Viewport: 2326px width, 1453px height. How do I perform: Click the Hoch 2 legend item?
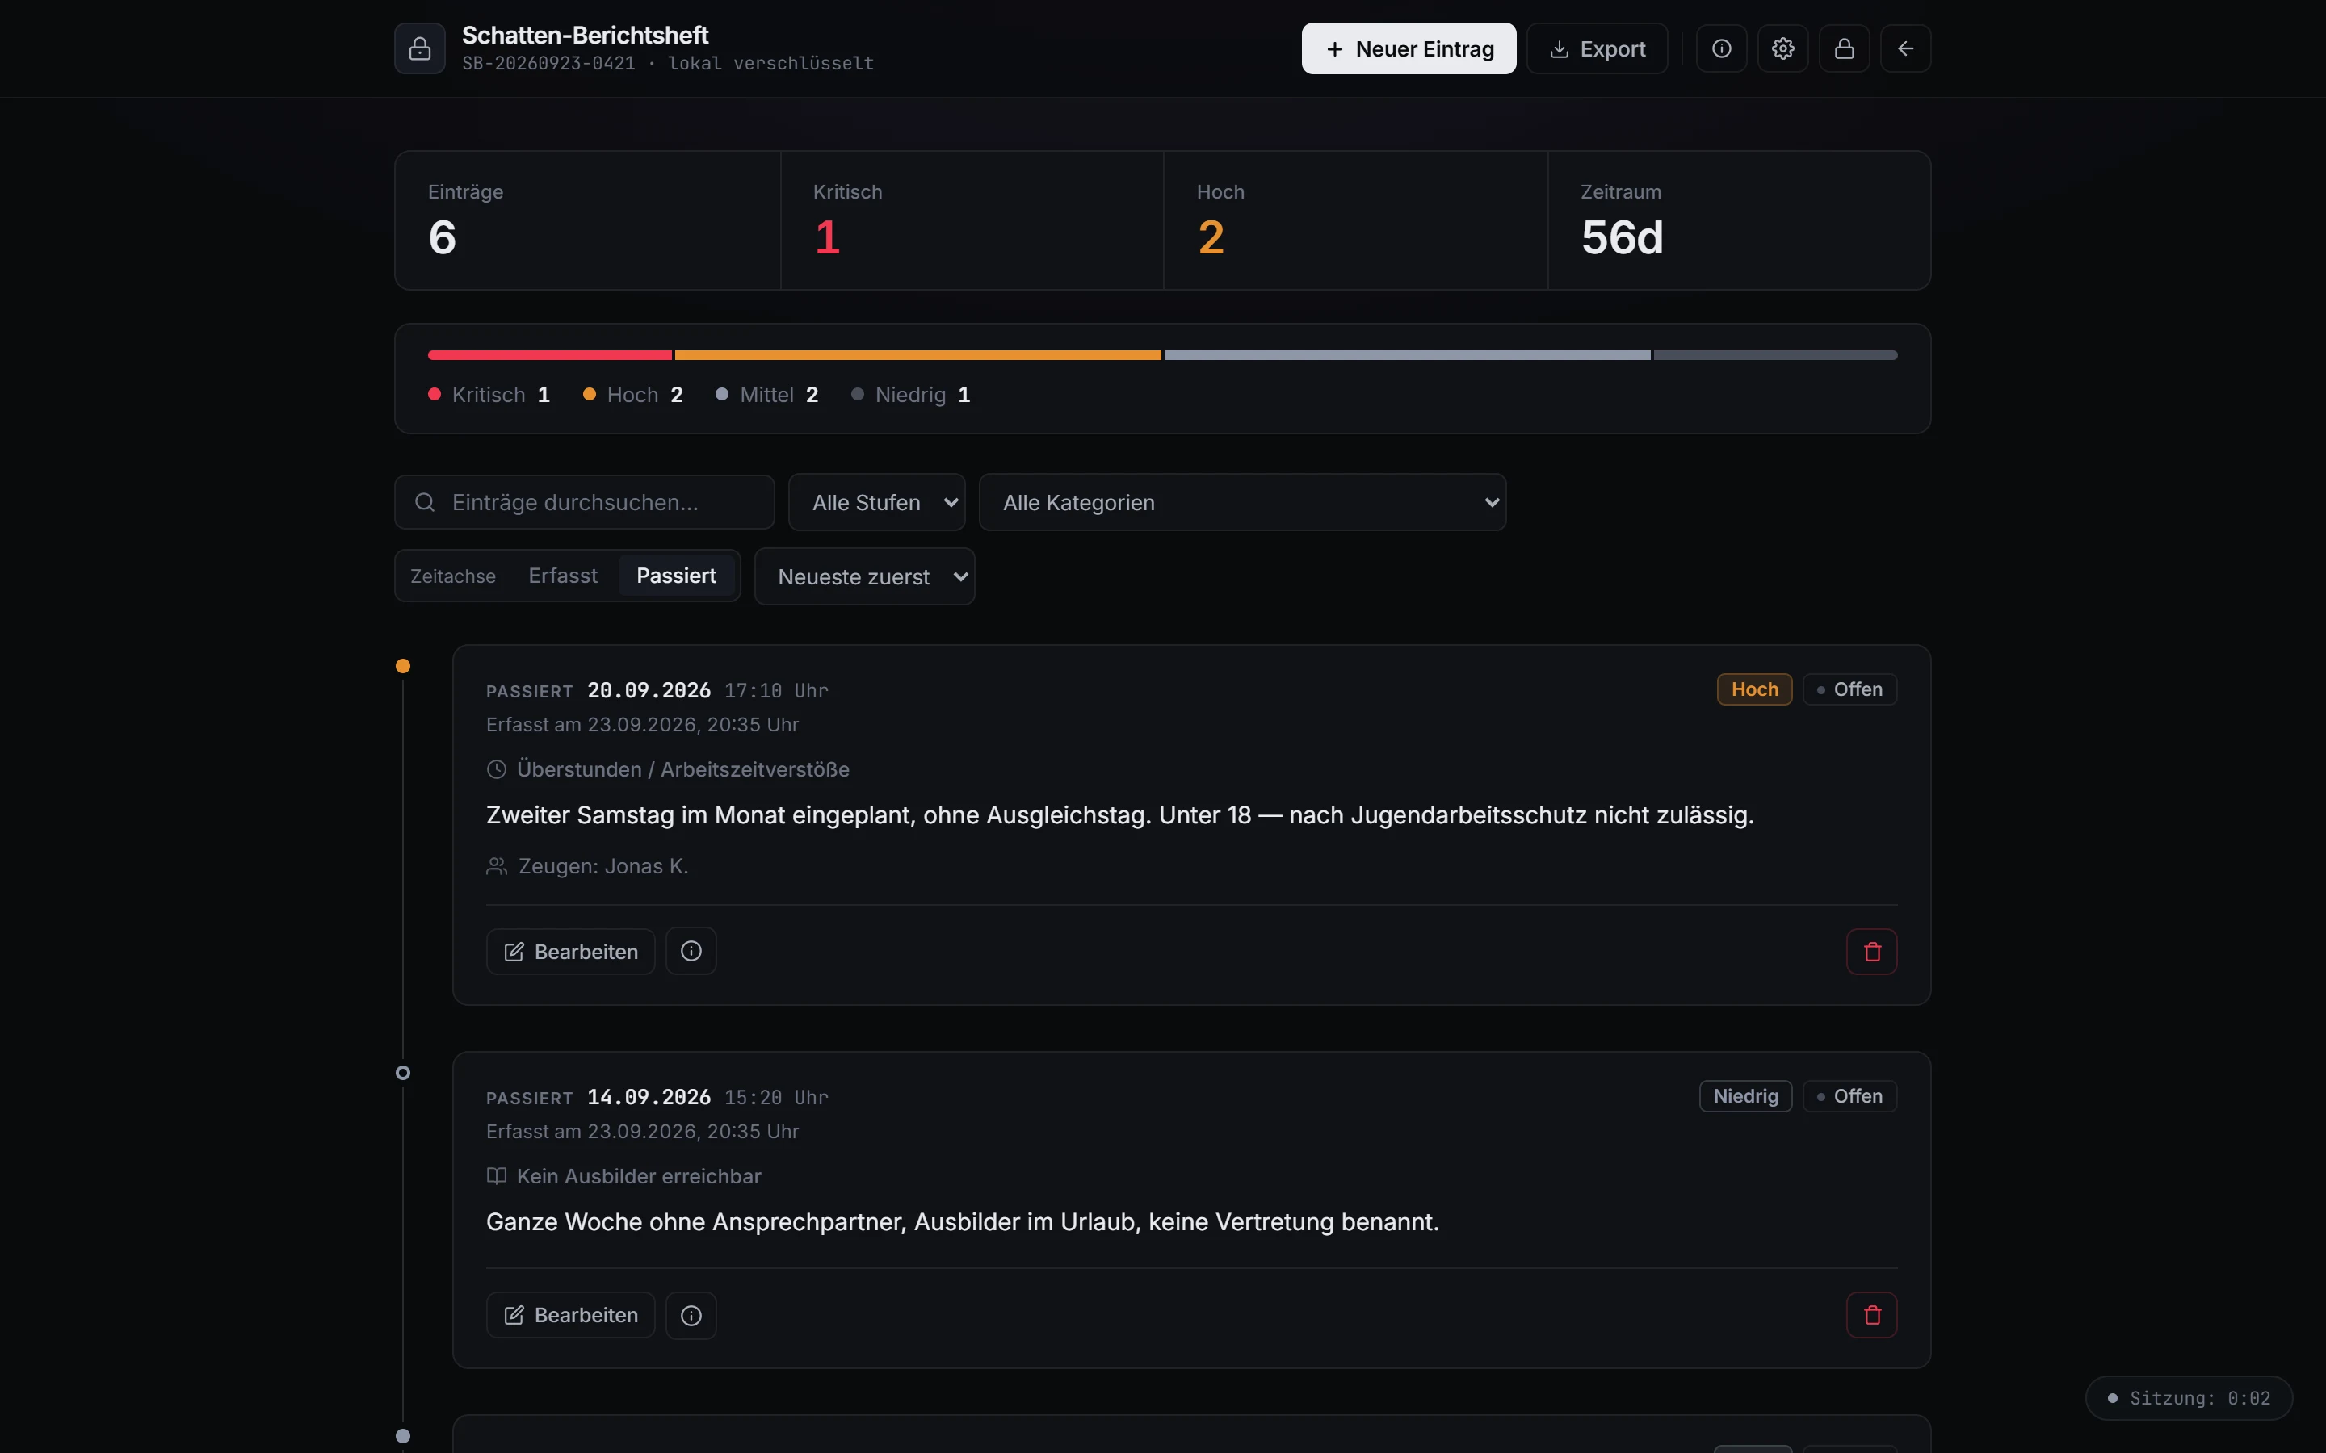(633, 395)
